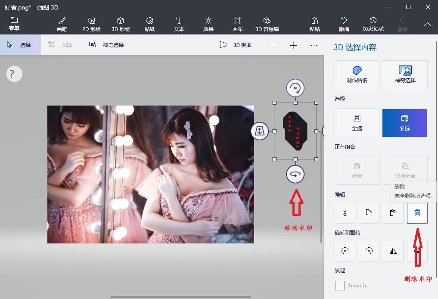Viewport: 438px width, 299px height.
Task: Open the 3D 形状 shapes tool
Action: [121, 24]
